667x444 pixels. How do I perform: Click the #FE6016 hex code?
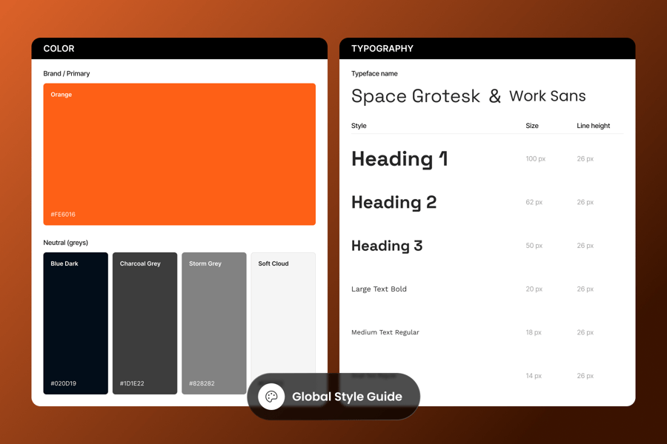click(x=63, y=215)
